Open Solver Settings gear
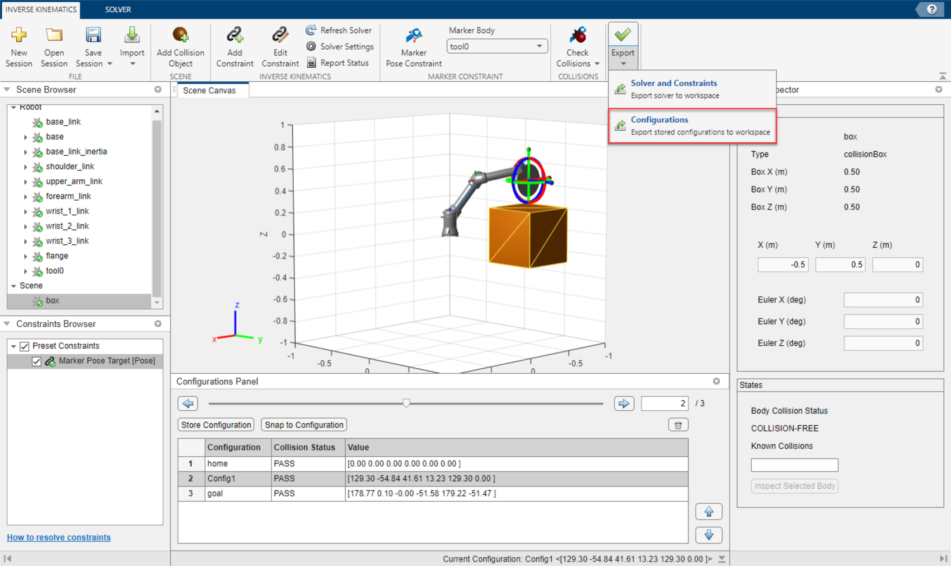 pos(311,46)
